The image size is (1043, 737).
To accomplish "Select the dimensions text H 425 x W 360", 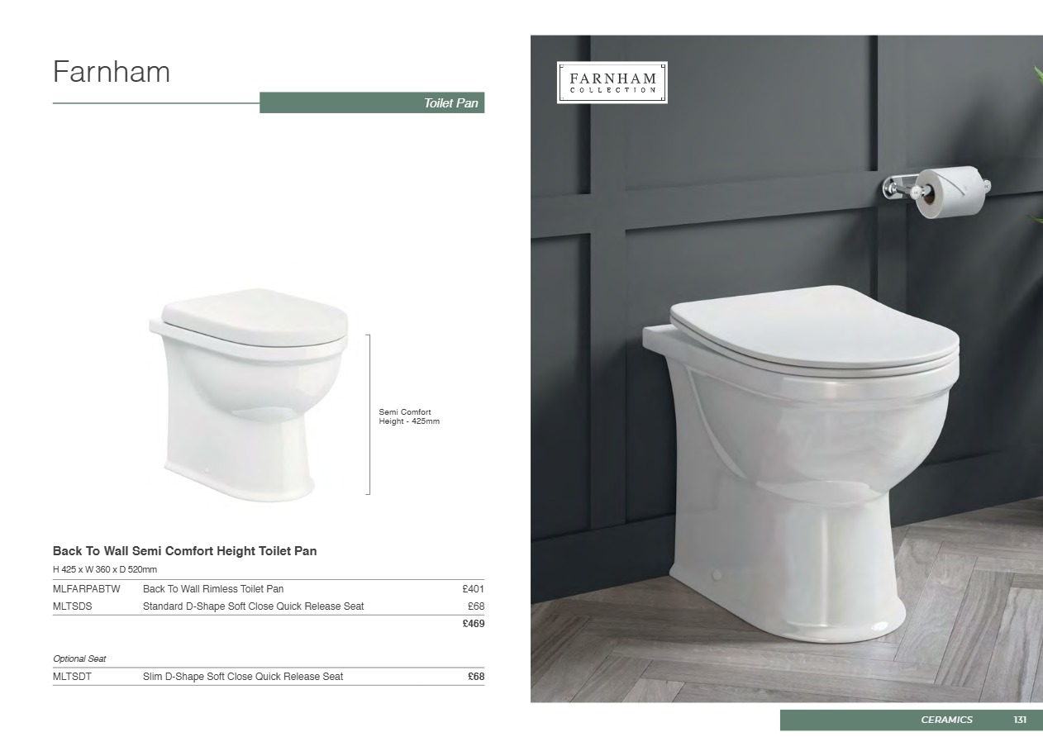I will point(105,570).
